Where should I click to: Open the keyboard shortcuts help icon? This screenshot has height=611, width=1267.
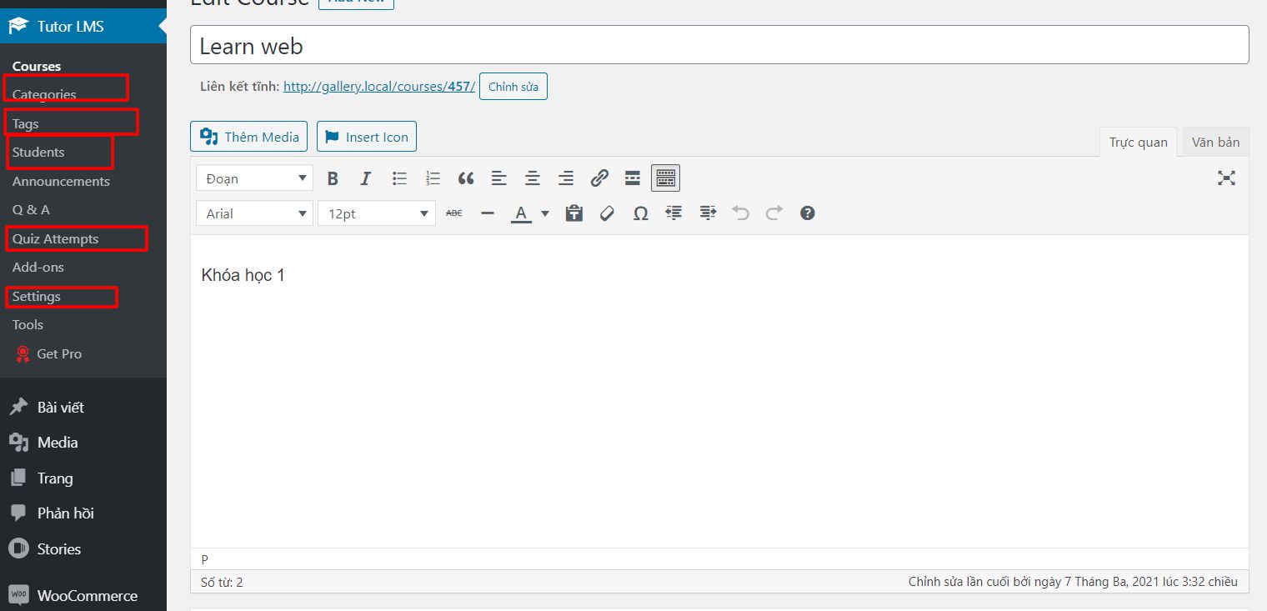pos(807,213)
